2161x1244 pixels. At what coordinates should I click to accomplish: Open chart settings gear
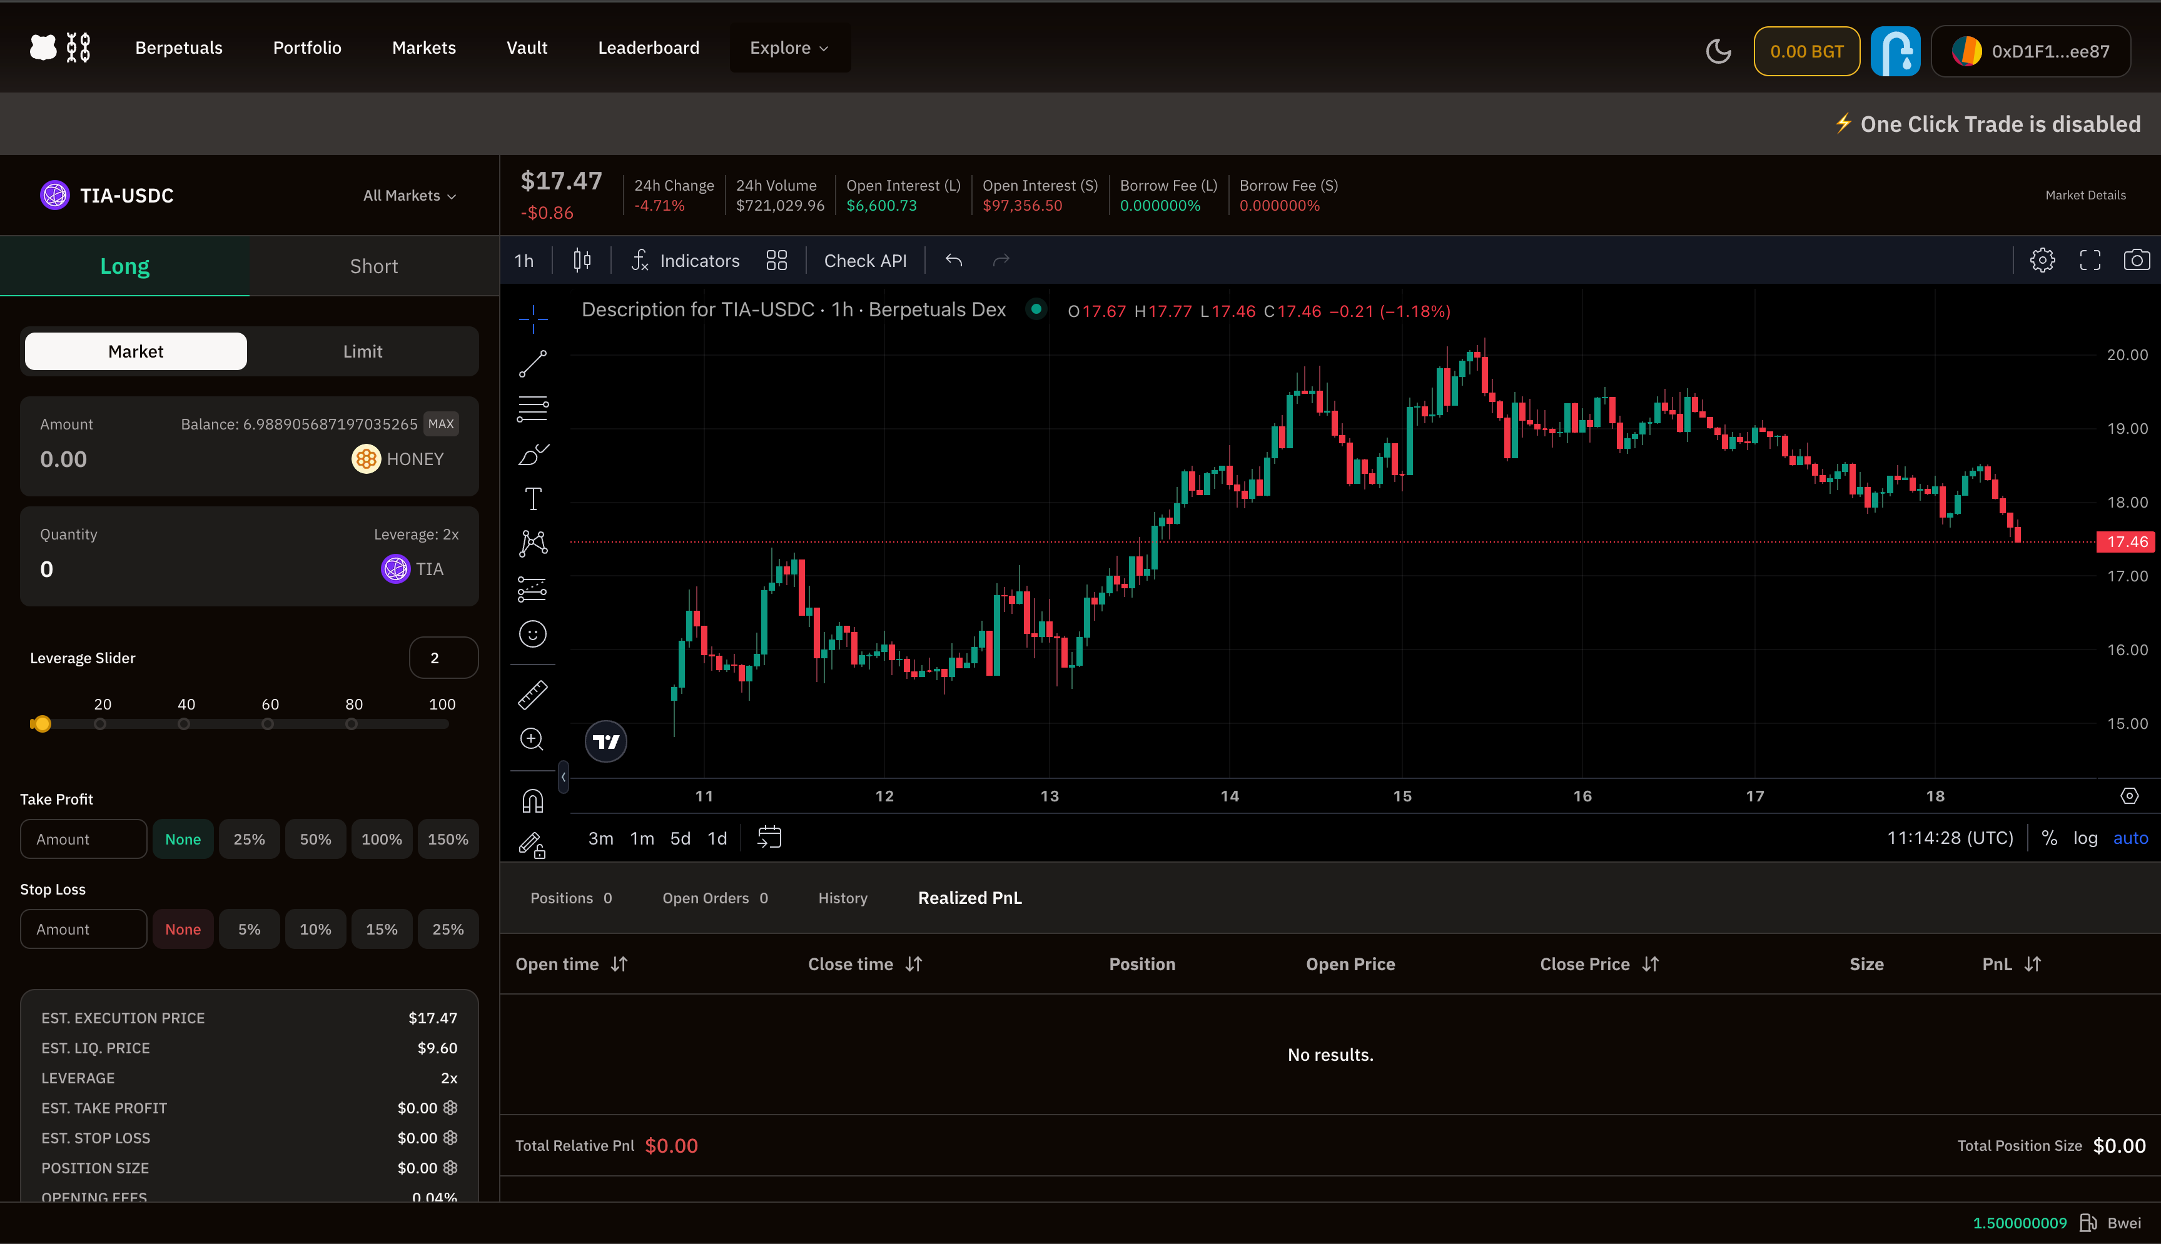(x=2042, y=261)
